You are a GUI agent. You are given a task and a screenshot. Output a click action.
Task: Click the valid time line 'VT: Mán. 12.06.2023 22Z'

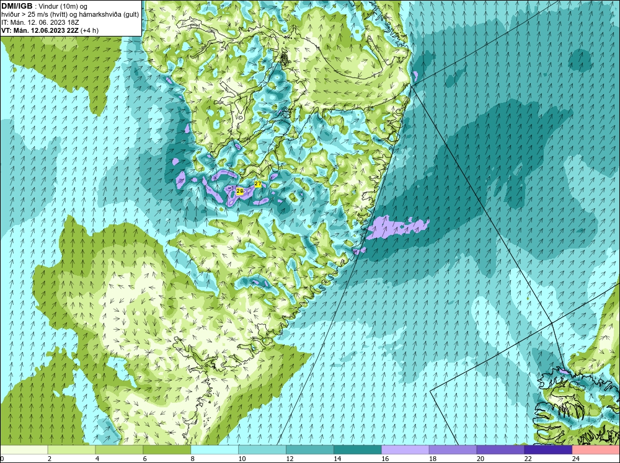point(41,30)
